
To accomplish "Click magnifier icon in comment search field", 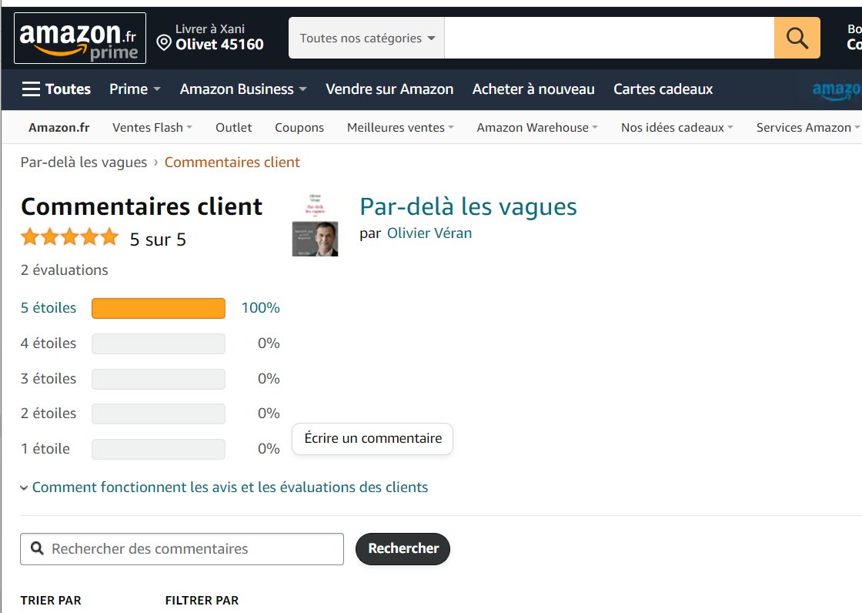I will coord(37,548).
